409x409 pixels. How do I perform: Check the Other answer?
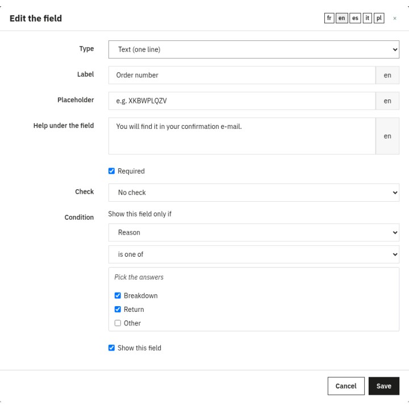tap(118, 323)
